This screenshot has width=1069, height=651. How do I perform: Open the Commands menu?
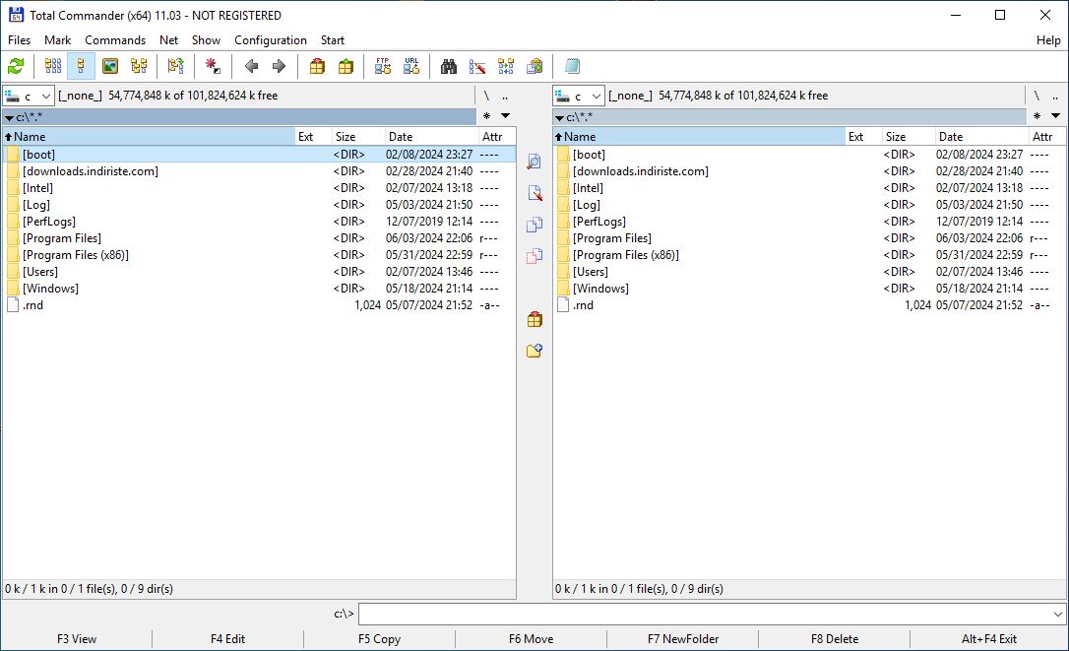pyautogui.click(x=115, y=40)
